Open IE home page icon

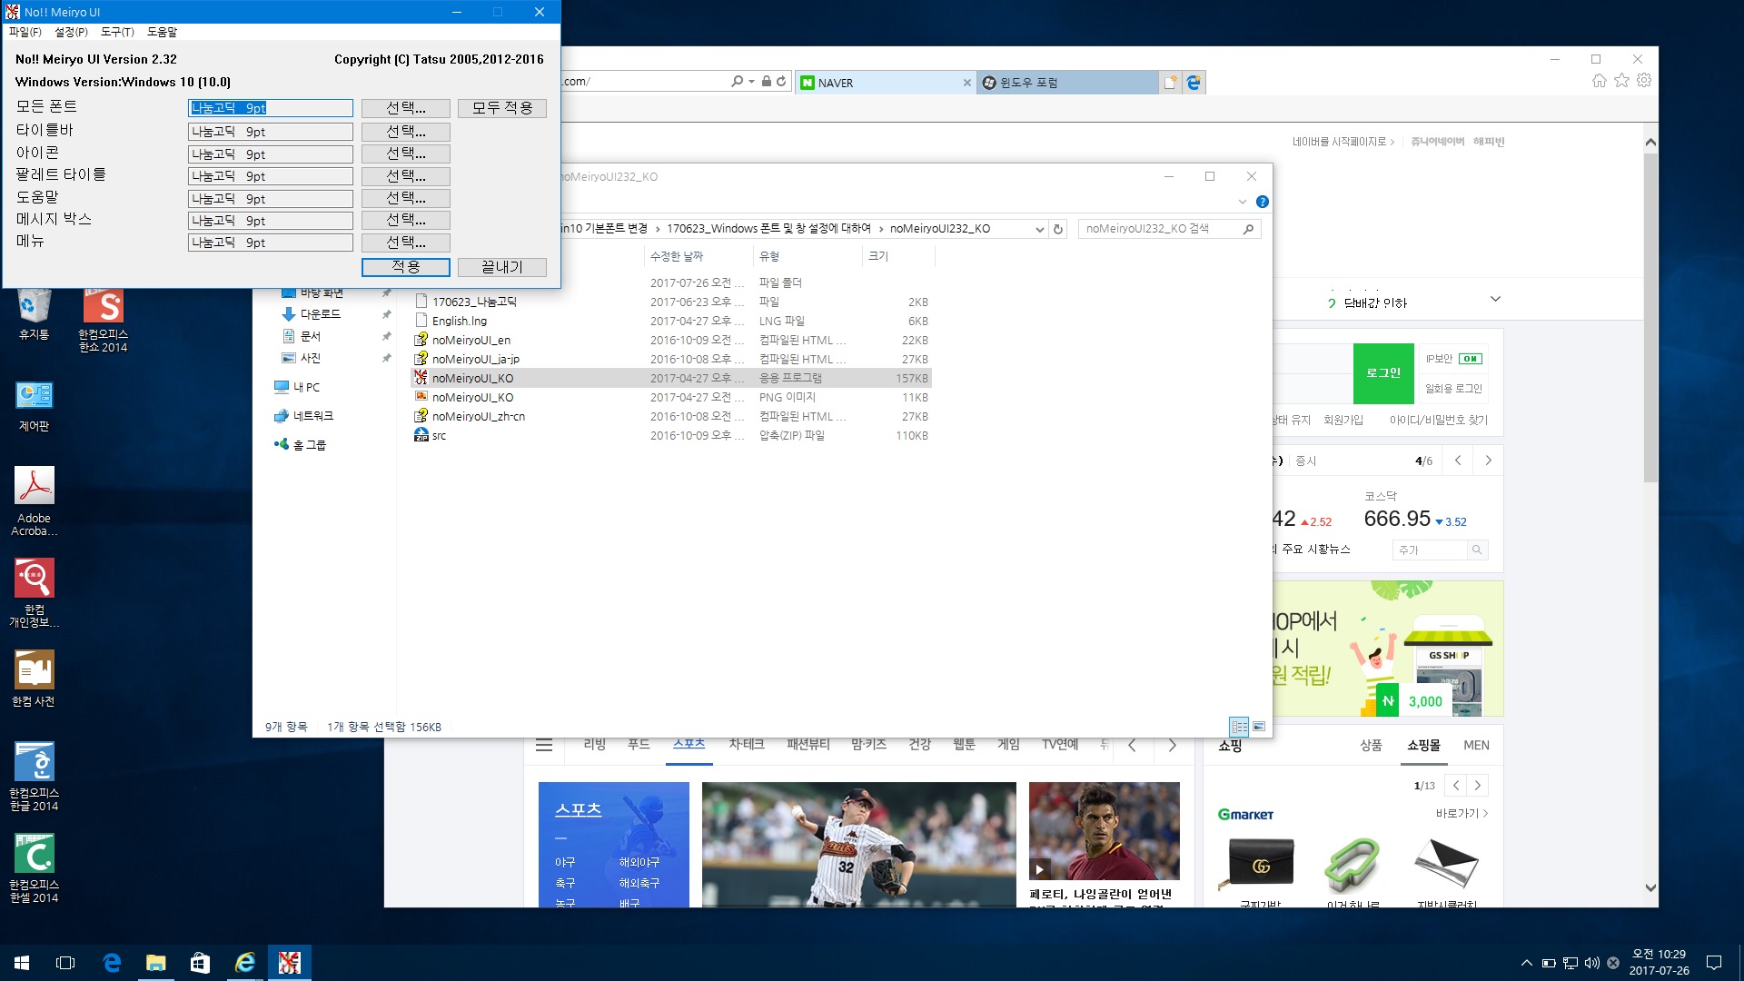pyautogui.click(x=1600, y=81)
